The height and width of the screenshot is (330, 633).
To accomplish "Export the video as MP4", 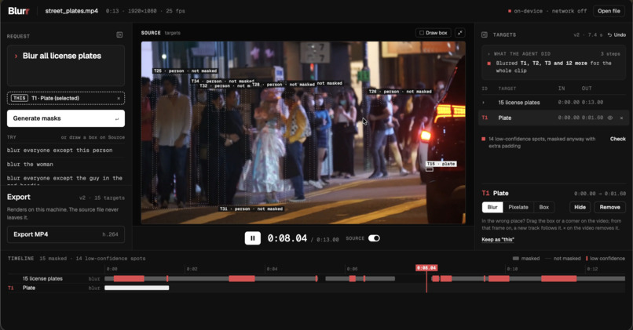I will 66,234.
